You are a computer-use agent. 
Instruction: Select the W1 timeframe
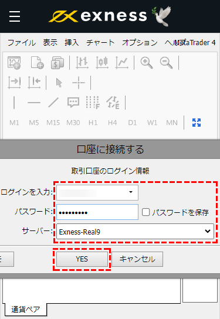(x=152, y=123)
